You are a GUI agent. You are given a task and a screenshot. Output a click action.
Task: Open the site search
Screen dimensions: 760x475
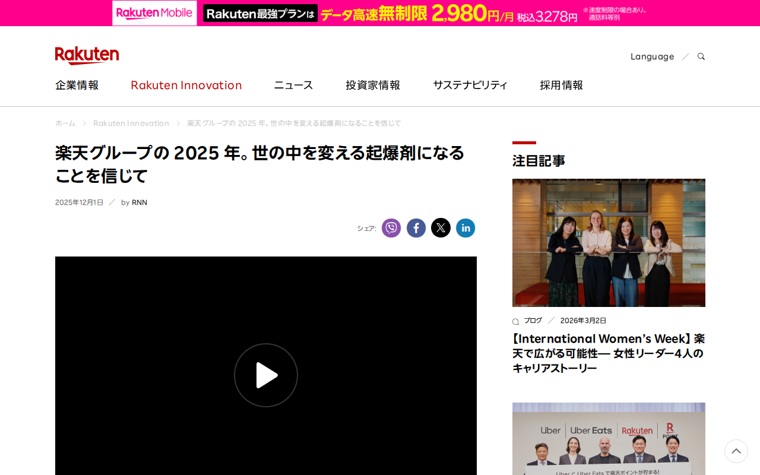point(701,55)
